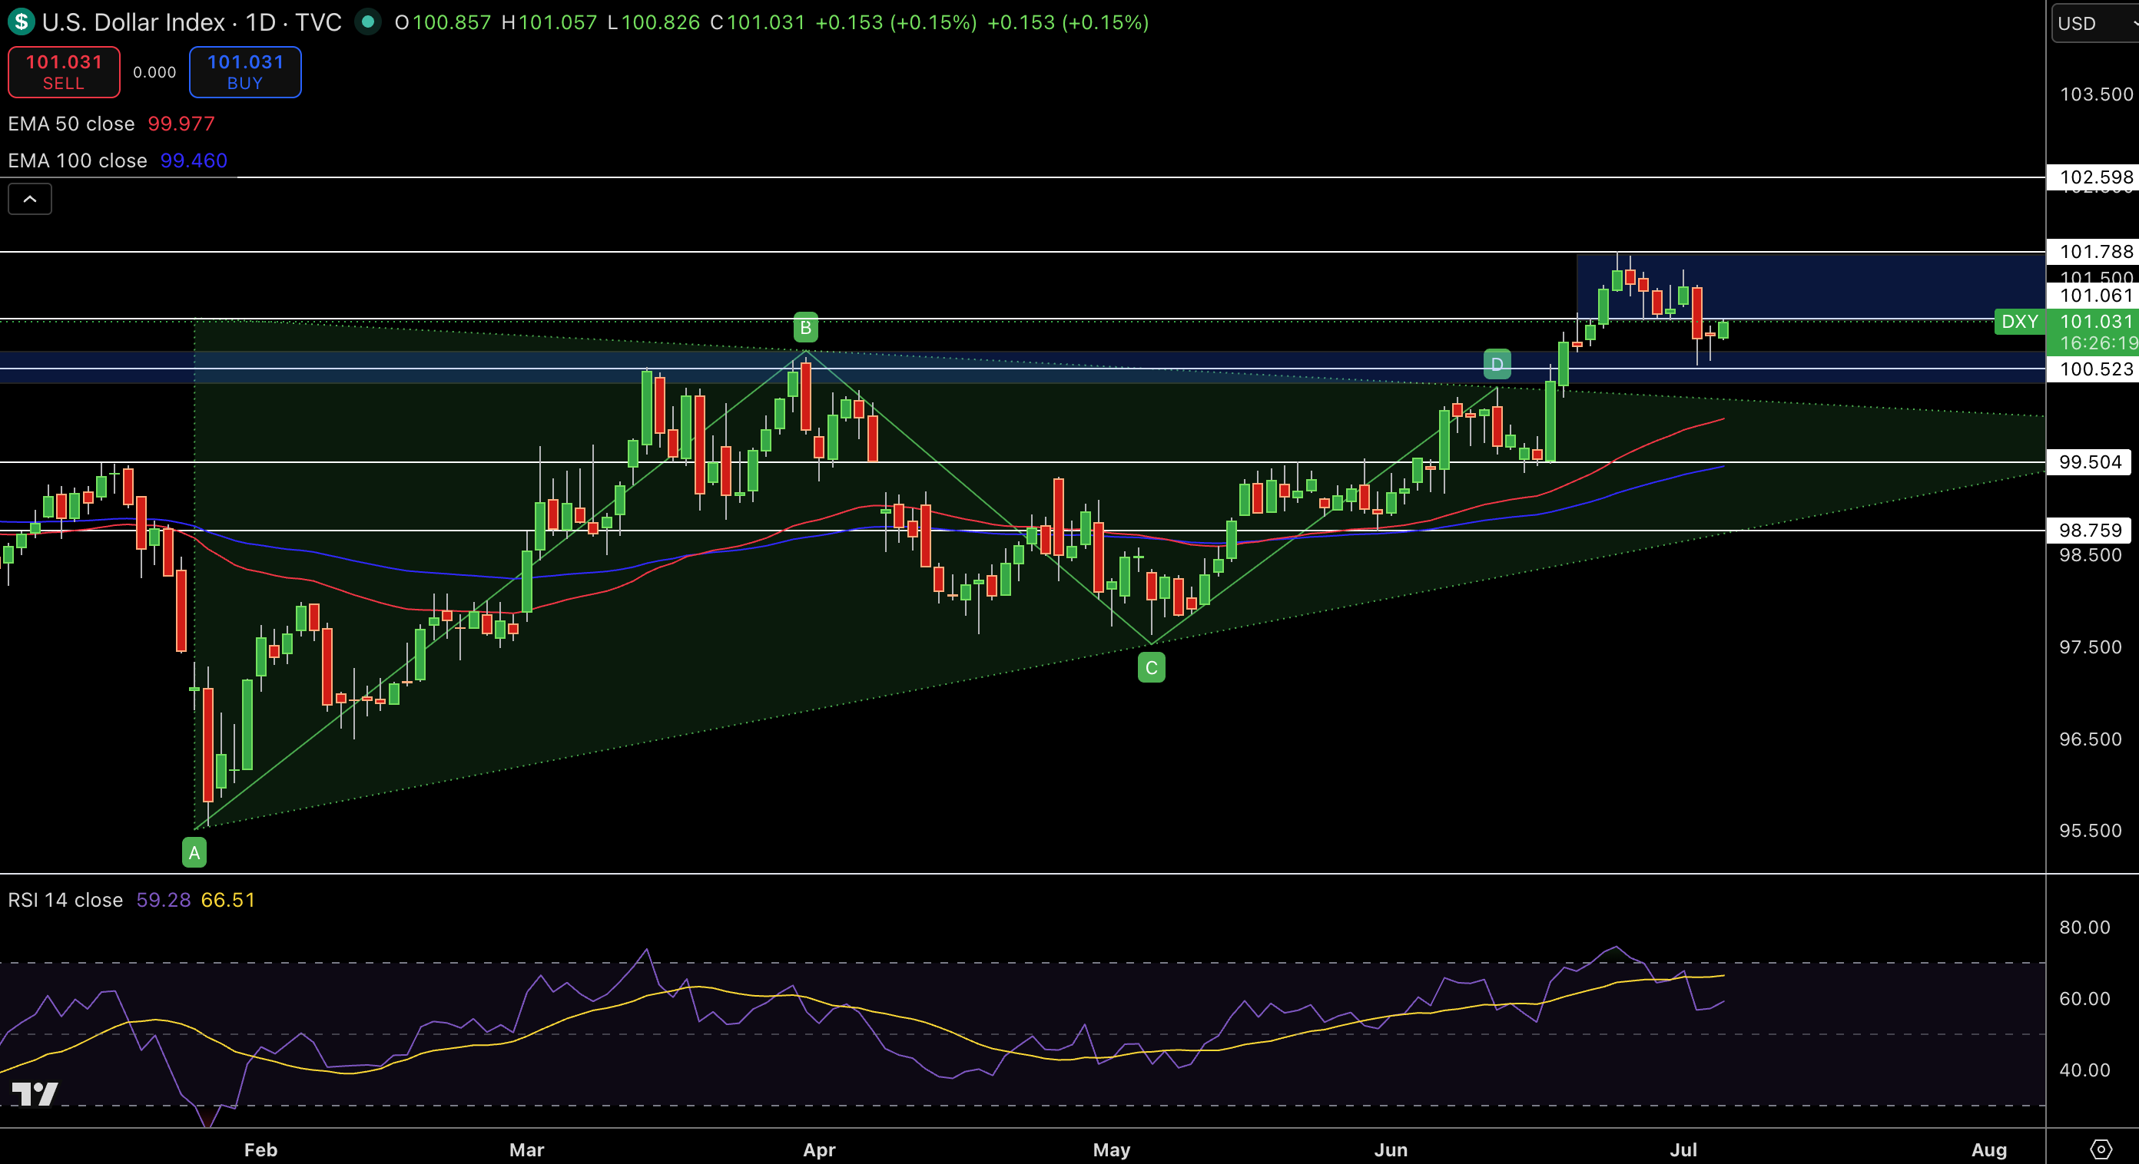Click the RSI value 59.28
2139x1164 pixels.
[164, 900]
